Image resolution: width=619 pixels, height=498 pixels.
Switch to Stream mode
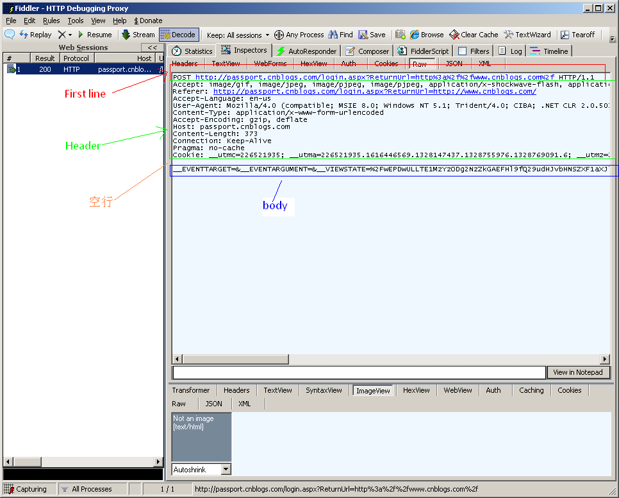[x=138, y=35]
